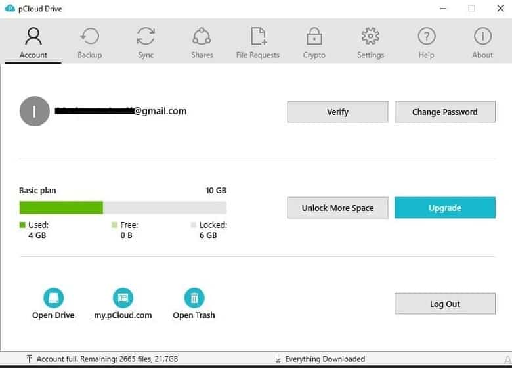Click the storage usage bar

click(x=123, y=208)
